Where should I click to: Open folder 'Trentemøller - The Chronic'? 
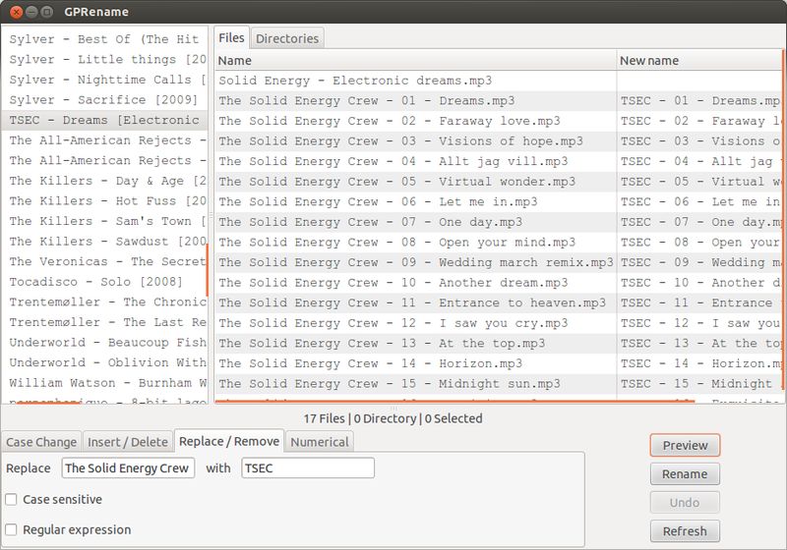tap(104, 302)
